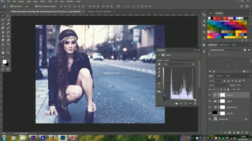252x141 pixels.
Task: Select the Type tool (T)
Action: coord(8,44)
